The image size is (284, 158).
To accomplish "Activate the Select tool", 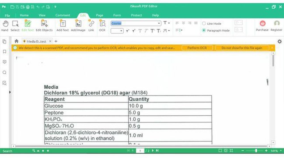I will [x=15, y=26].
